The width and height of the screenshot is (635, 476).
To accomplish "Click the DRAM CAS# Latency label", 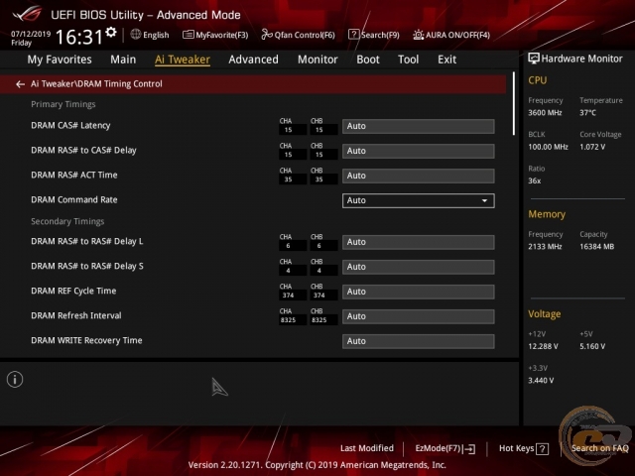I will point(70,126).
